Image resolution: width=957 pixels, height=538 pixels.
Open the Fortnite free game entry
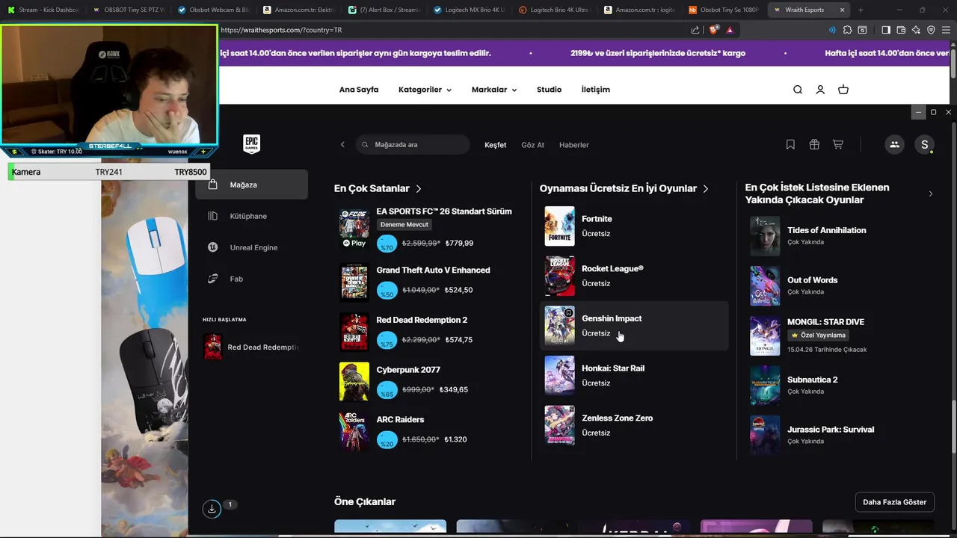[634, 226]
